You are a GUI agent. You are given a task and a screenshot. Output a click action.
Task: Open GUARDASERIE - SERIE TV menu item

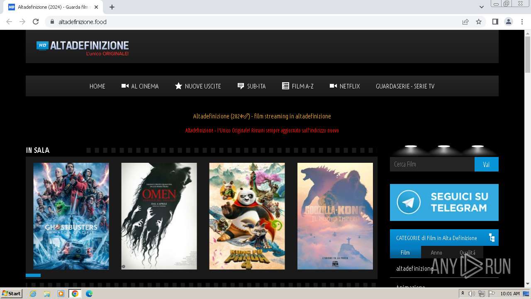tap(405, 86)
